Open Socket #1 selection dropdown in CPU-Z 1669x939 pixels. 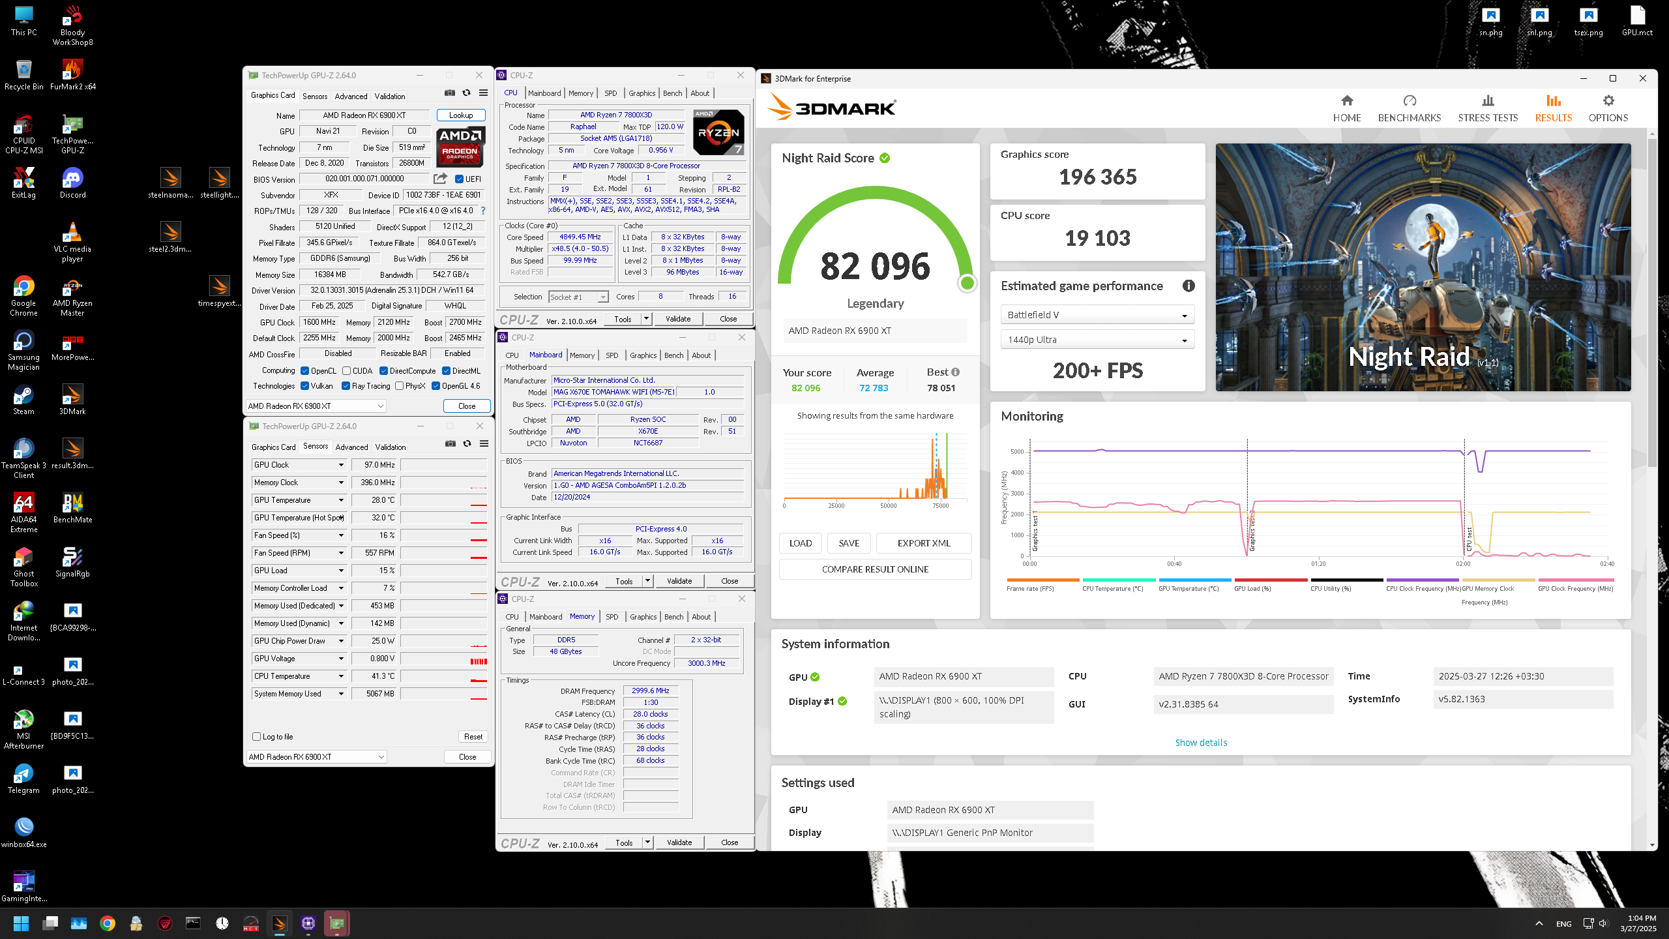point(578,297)
